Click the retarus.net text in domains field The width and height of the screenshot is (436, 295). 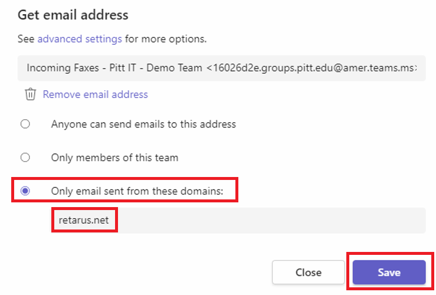point(84,220)
